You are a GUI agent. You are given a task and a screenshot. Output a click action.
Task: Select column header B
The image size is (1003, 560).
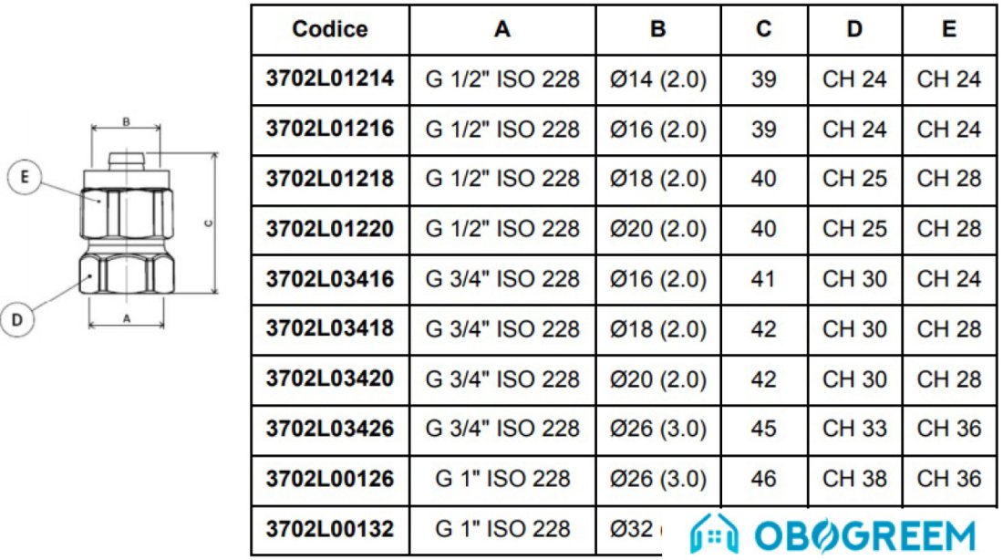(657, 29)
